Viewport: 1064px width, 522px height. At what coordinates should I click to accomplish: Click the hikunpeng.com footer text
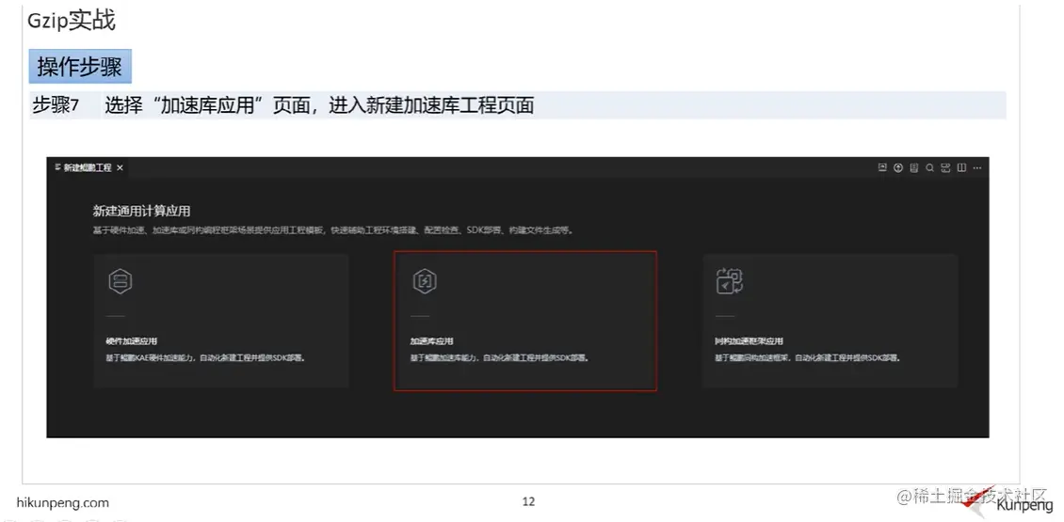62,503
